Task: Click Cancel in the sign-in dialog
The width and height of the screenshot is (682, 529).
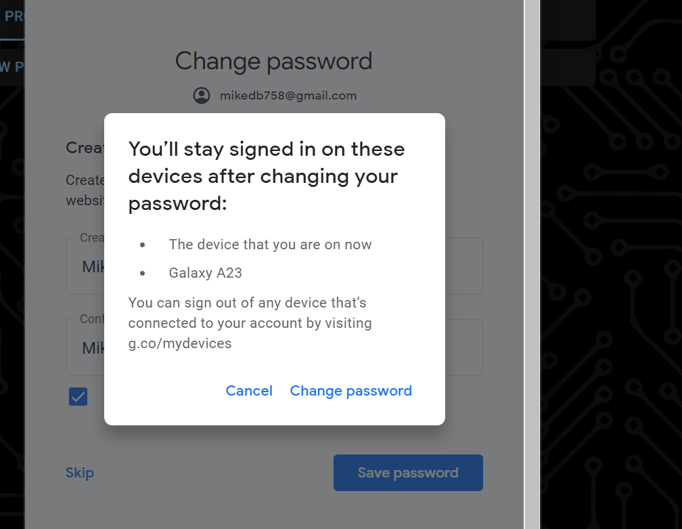Action: click(249, 391)
